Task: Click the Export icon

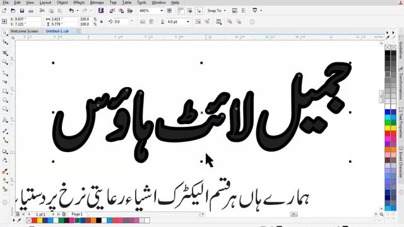Action: [121, 11]
